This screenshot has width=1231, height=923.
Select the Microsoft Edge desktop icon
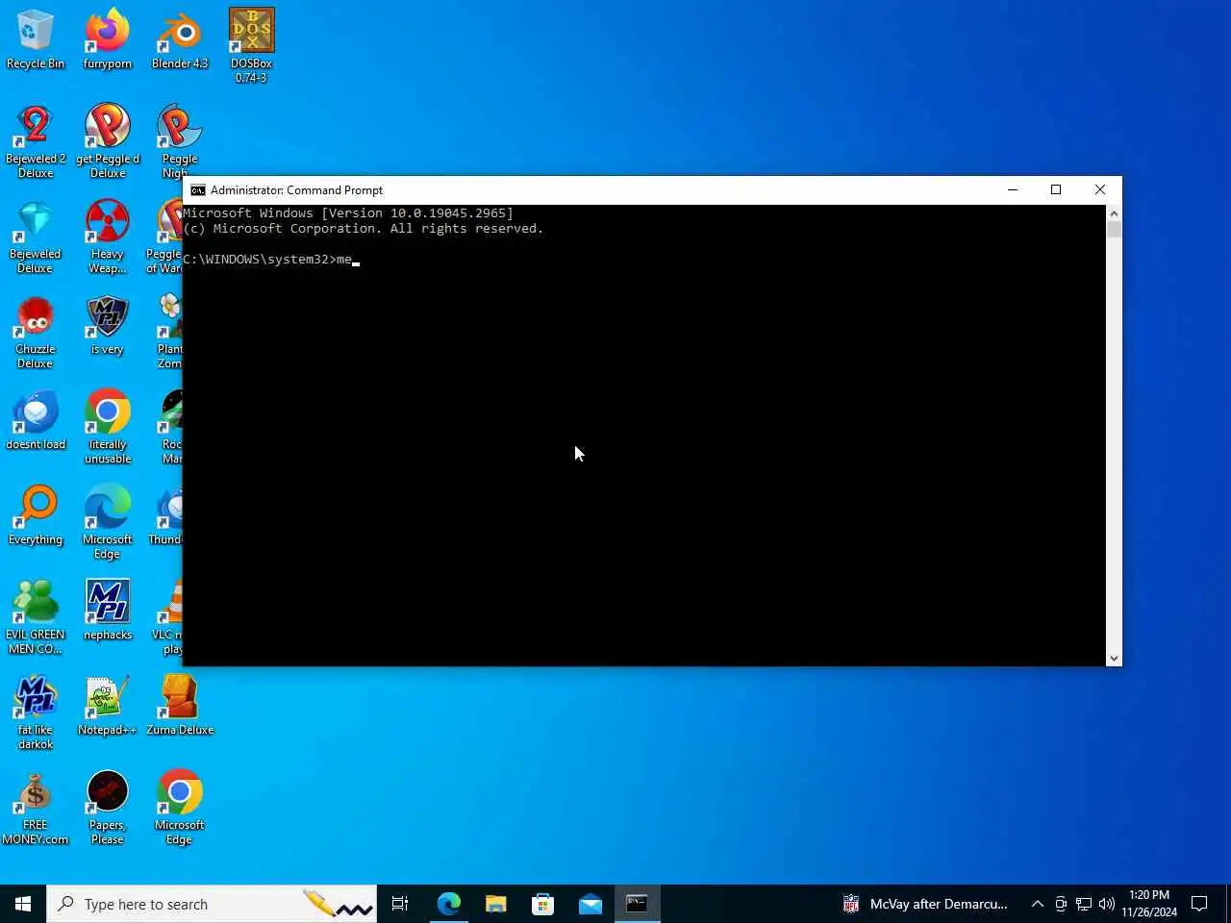point(108,522)
